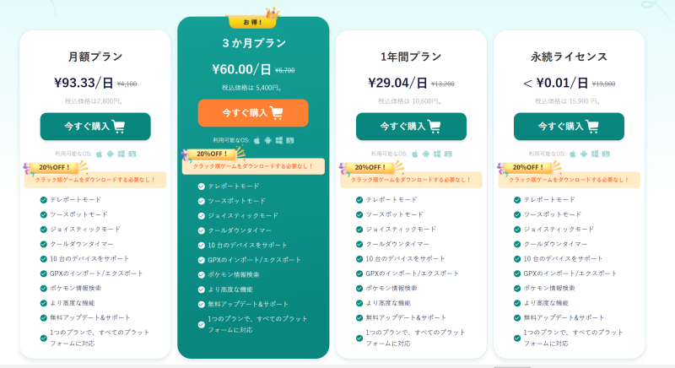Click the Apple OS icon in the 月額プラン card
Image resolution: width=675 pixels, height=368 pixels.
point(99,154)
